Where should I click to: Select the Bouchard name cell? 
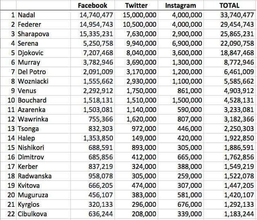[32, 100]
